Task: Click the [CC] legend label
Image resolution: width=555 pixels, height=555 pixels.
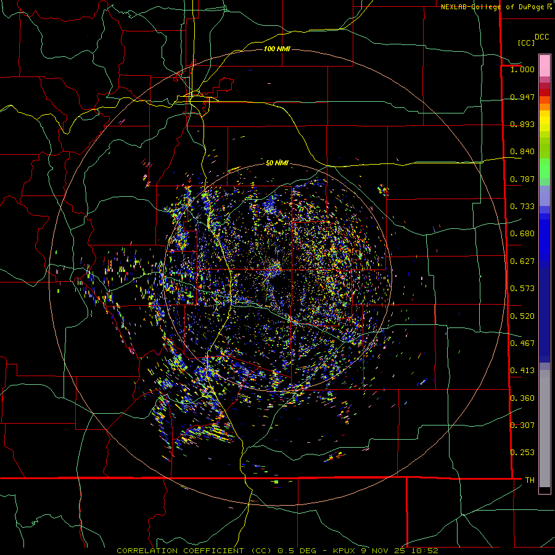Action: (x=526, y=43)
